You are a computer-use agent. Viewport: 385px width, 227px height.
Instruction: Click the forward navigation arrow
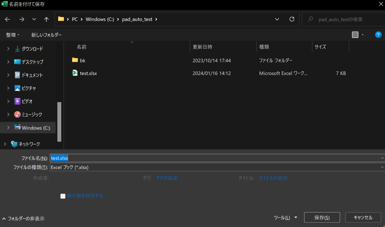point(22,19)
